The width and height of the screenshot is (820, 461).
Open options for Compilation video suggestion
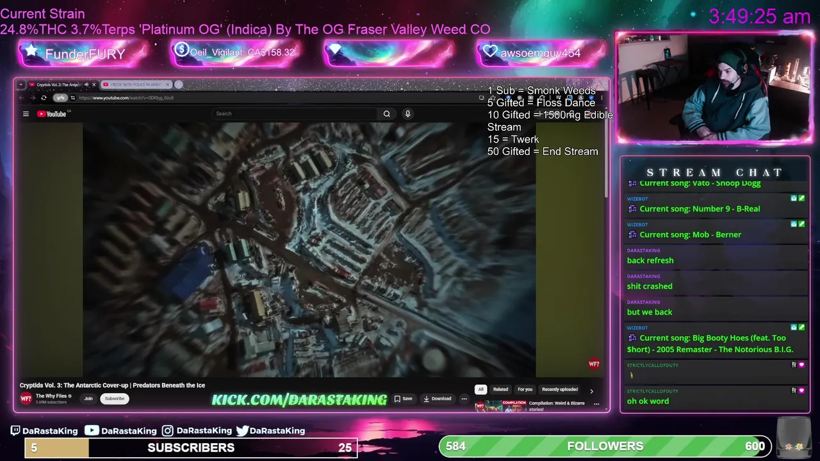pyautogui.click(x=596, y=404)
